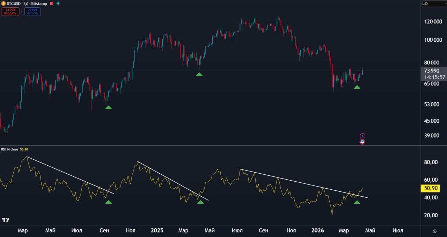Click the 2026 label on time axis
The width and height of the screenshot is (447, 237).
pos(318,230)
